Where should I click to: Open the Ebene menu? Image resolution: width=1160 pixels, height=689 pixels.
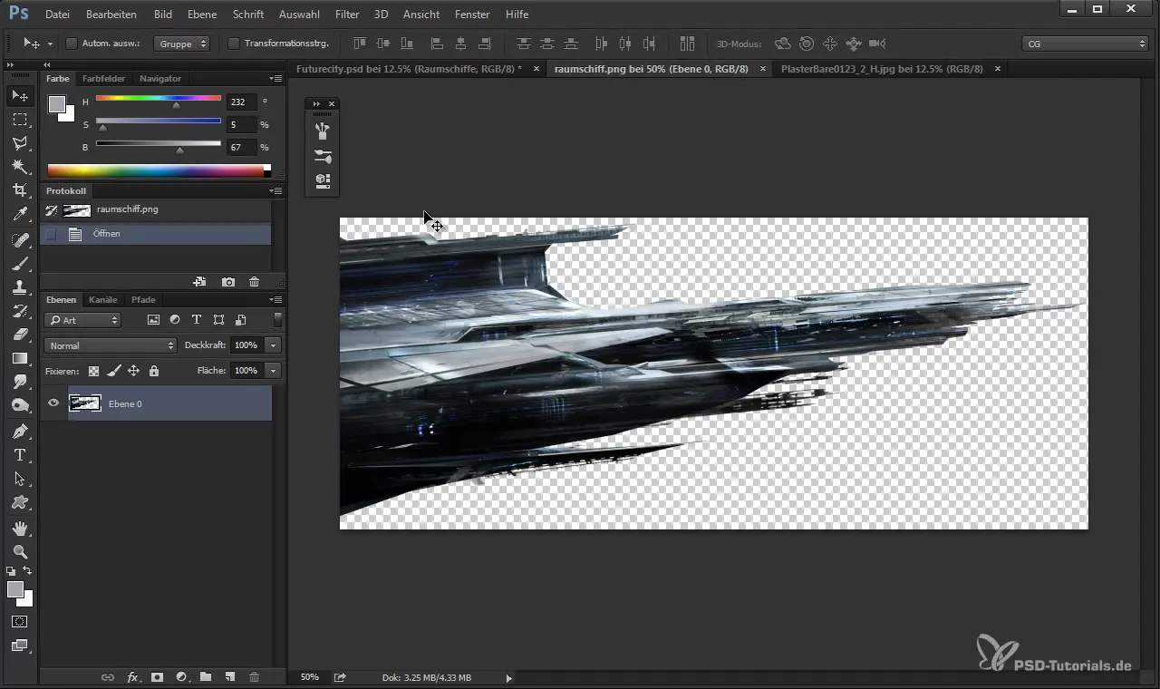pyautogui.click(x=202, y=15)
